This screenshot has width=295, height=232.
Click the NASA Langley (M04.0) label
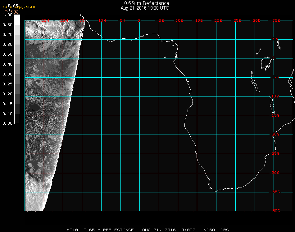[20, 7]
